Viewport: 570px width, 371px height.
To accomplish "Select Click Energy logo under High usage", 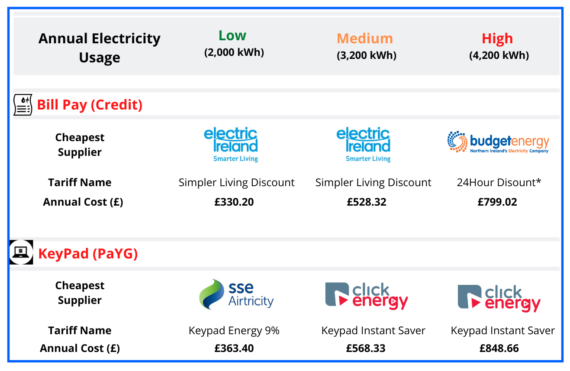I will tap(499, 298).
